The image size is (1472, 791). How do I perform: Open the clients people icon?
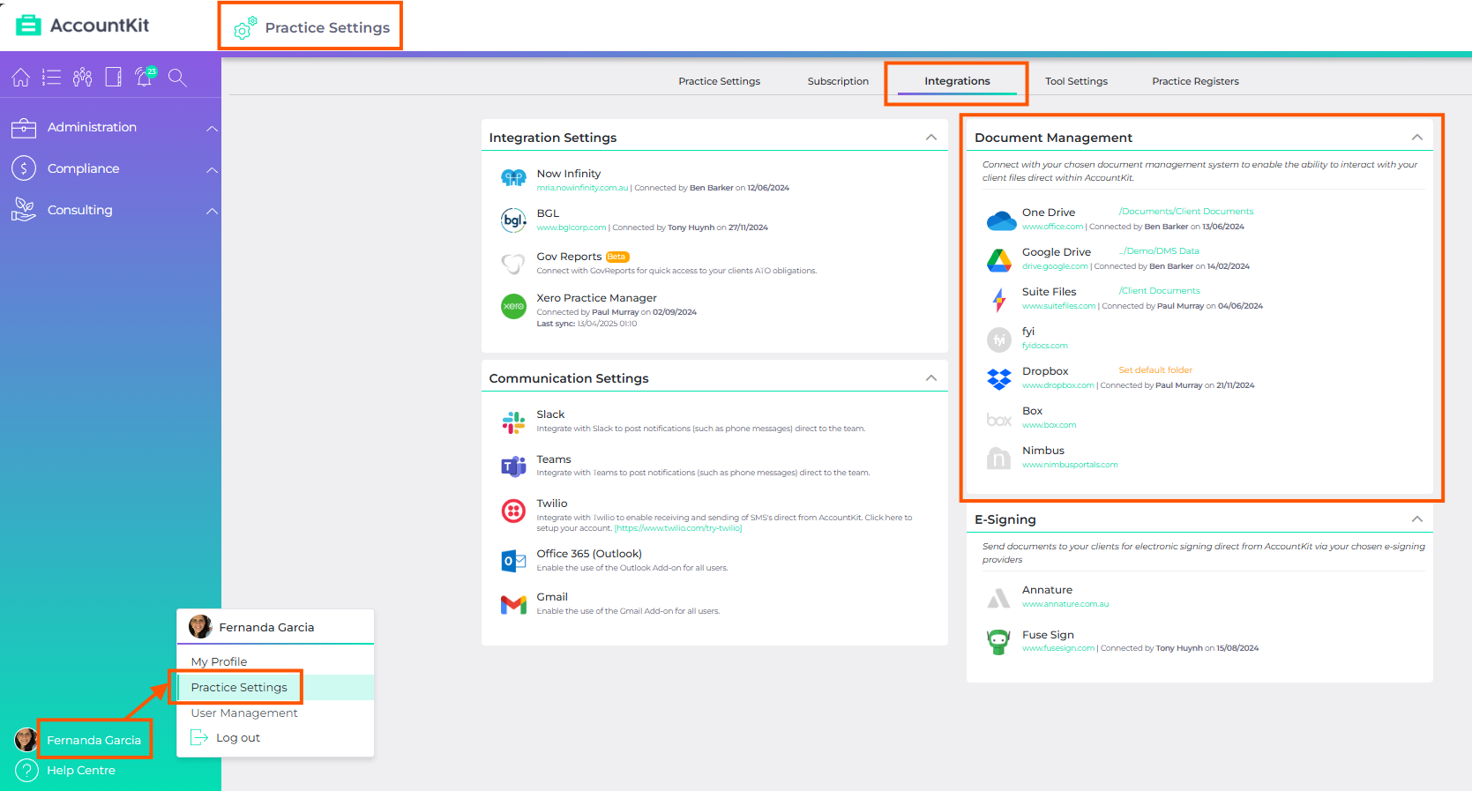click(x=83, y=78)
